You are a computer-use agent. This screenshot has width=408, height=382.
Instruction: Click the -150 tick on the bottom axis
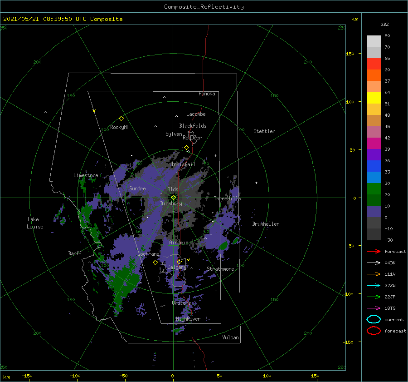coord(27,376)
